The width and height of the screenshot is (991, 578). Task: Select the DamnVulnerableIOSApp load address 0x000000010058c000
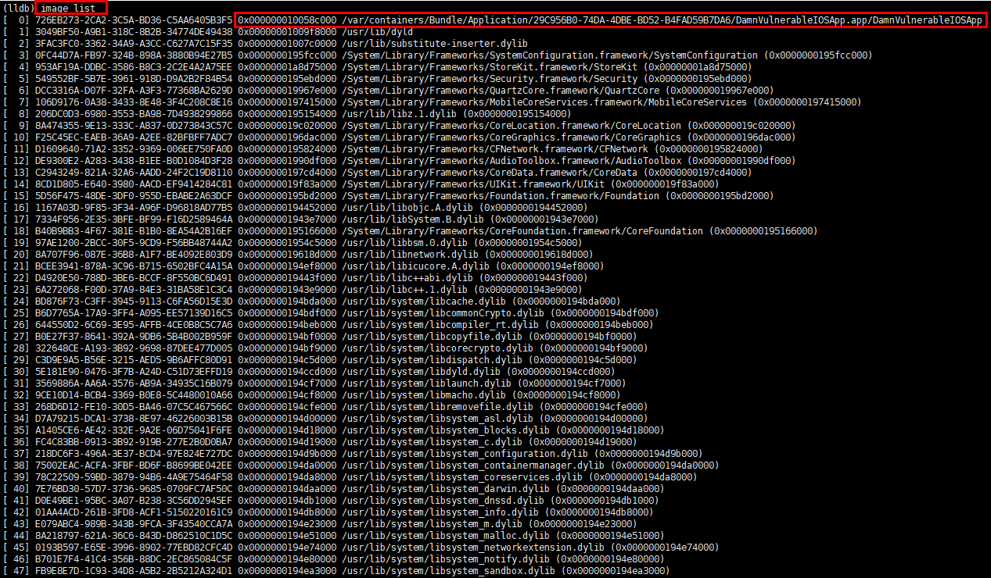(x=287, y=20)
